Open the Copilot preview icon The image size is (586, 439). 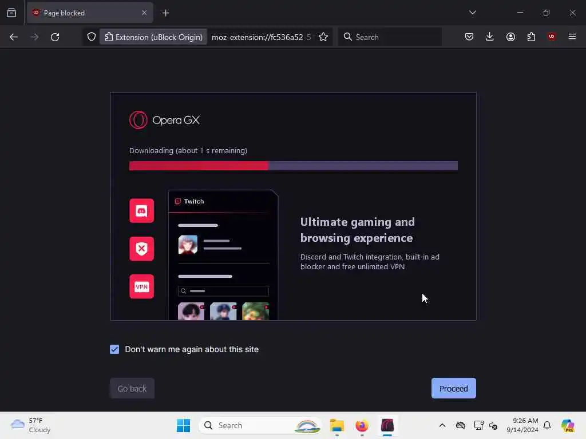568,425
